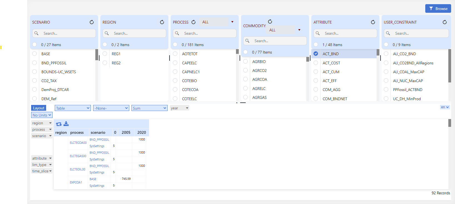Viewport: 455px width, 204px height.
Task: Open the Table view type dropdown
Action: [73, 108]
